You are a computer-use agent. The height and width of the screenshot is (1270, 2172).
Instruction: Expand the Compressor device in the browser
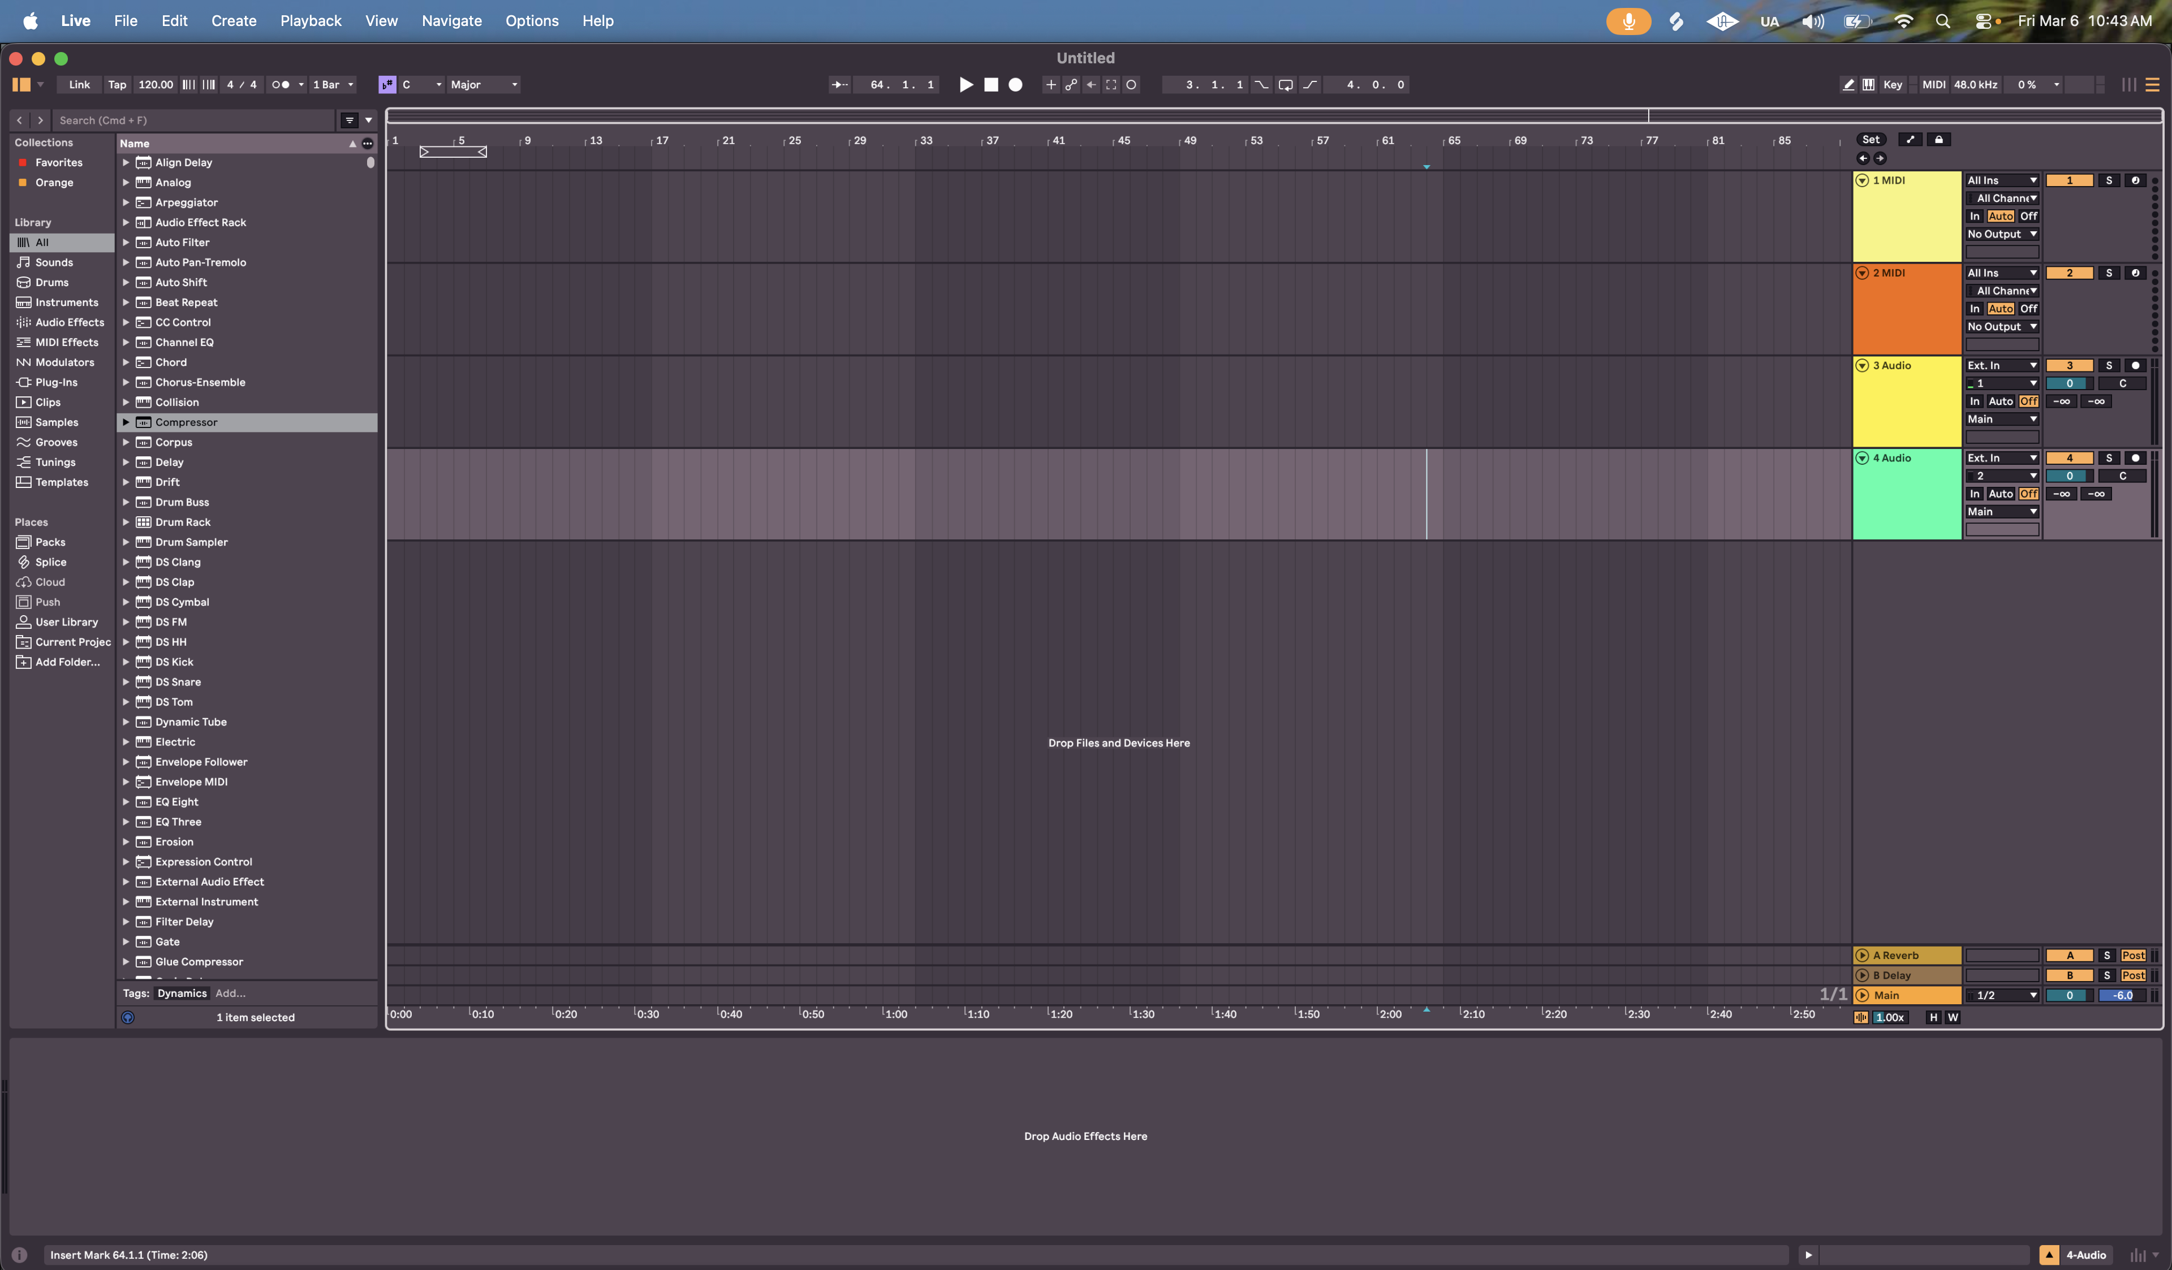126,422
